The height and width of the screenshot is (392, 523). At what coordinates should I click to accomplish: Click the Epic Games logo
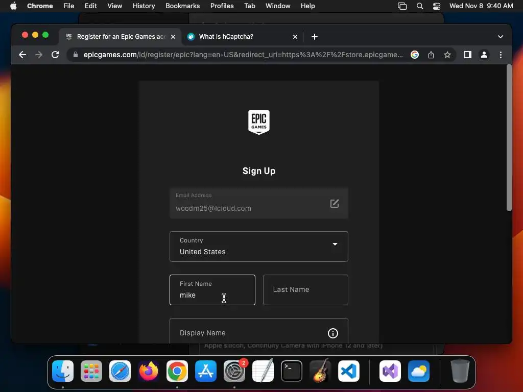coord(259,122)
